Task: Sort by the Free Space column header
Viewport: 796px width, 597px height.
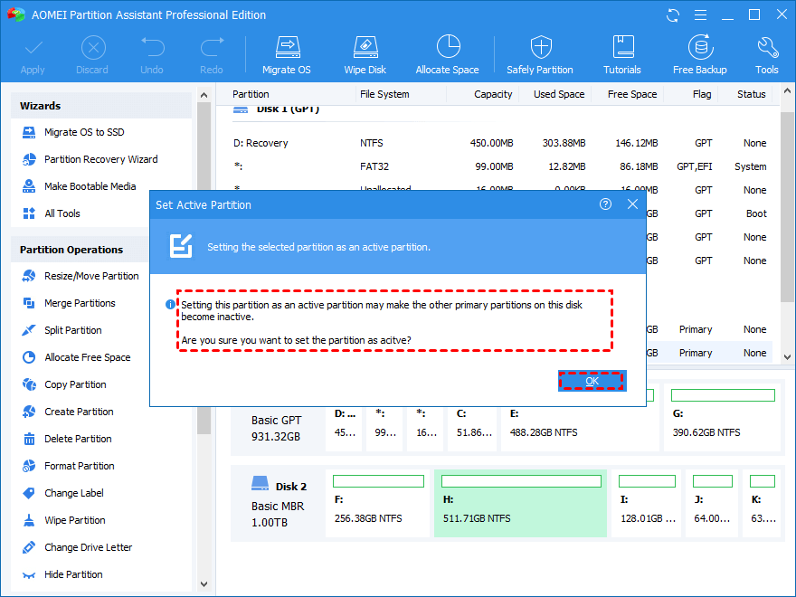Action: pyautogui.click(x=632, y=94)
